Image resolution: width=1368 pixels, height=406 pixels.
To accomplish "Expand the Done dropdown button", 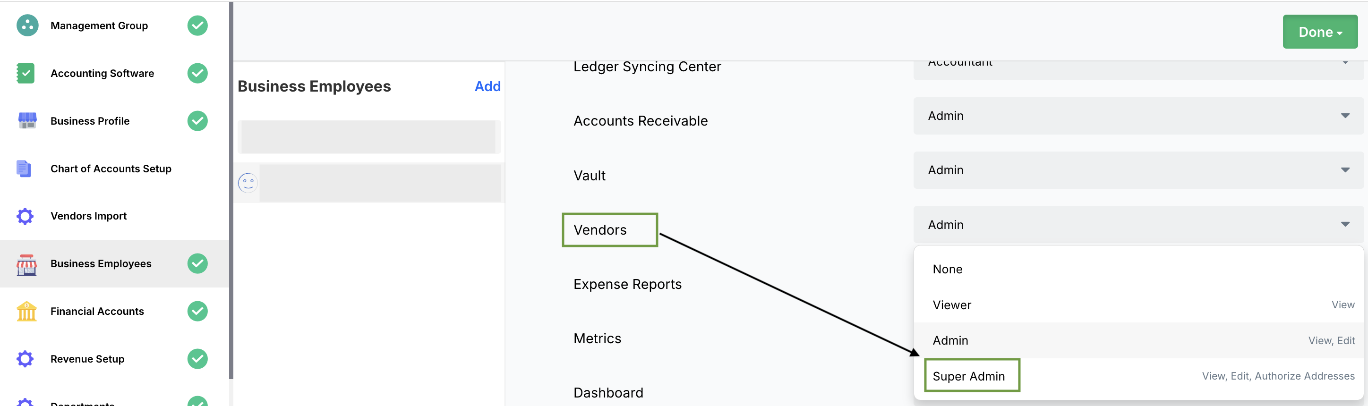I will (1320, 32).
